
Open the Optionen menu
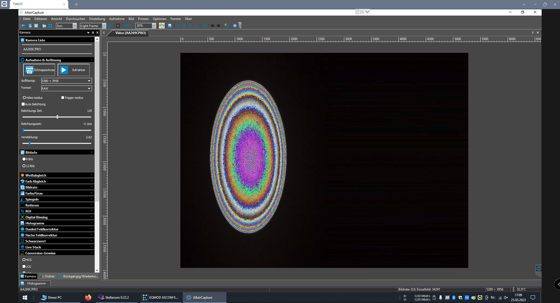point(160,19)
